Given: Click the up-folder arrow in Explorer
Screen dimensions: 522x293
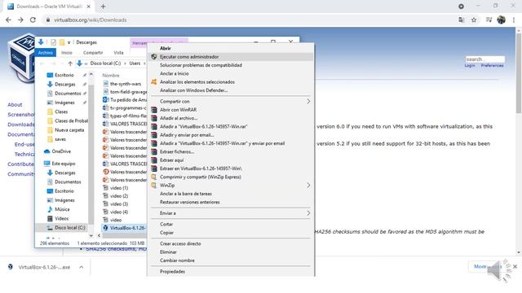Looking at the screenshot, I should pyautogui.click(x=70, y=63).
